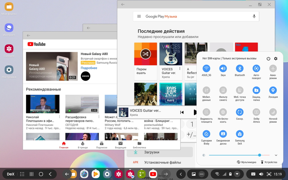288x180 pixels.
Task: Open the Google Play Music hamburger menu
Action: tap(139, 16)
